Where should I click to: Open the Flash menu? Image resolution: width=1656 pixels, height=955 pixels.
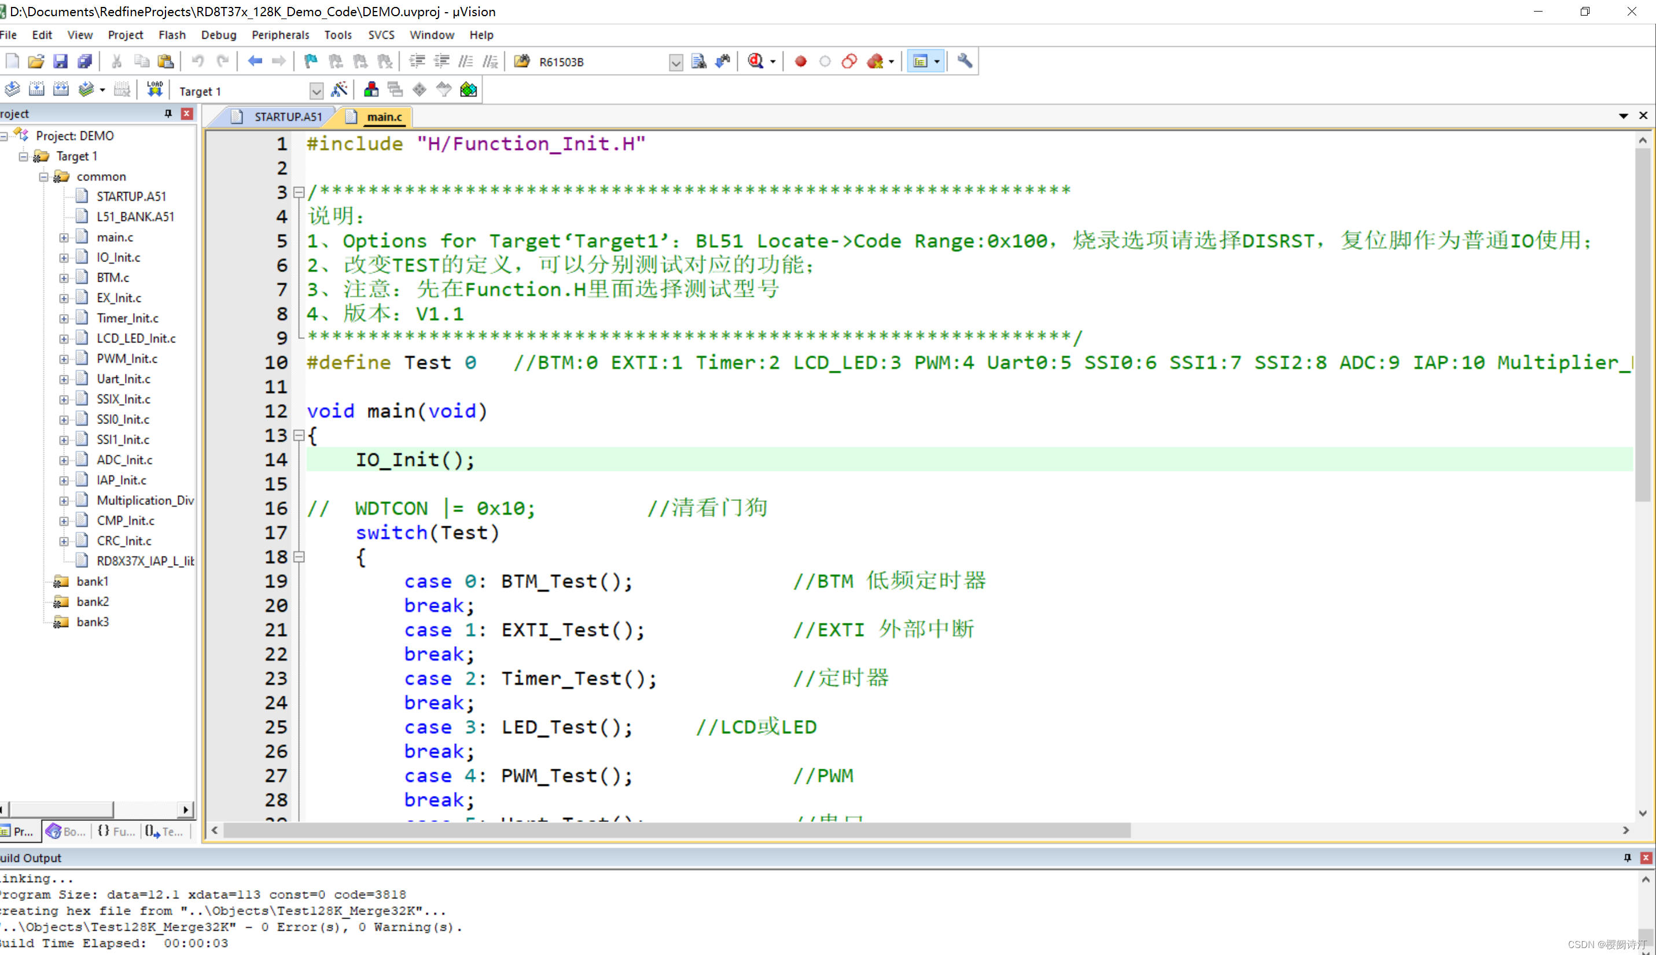point(172,35)
